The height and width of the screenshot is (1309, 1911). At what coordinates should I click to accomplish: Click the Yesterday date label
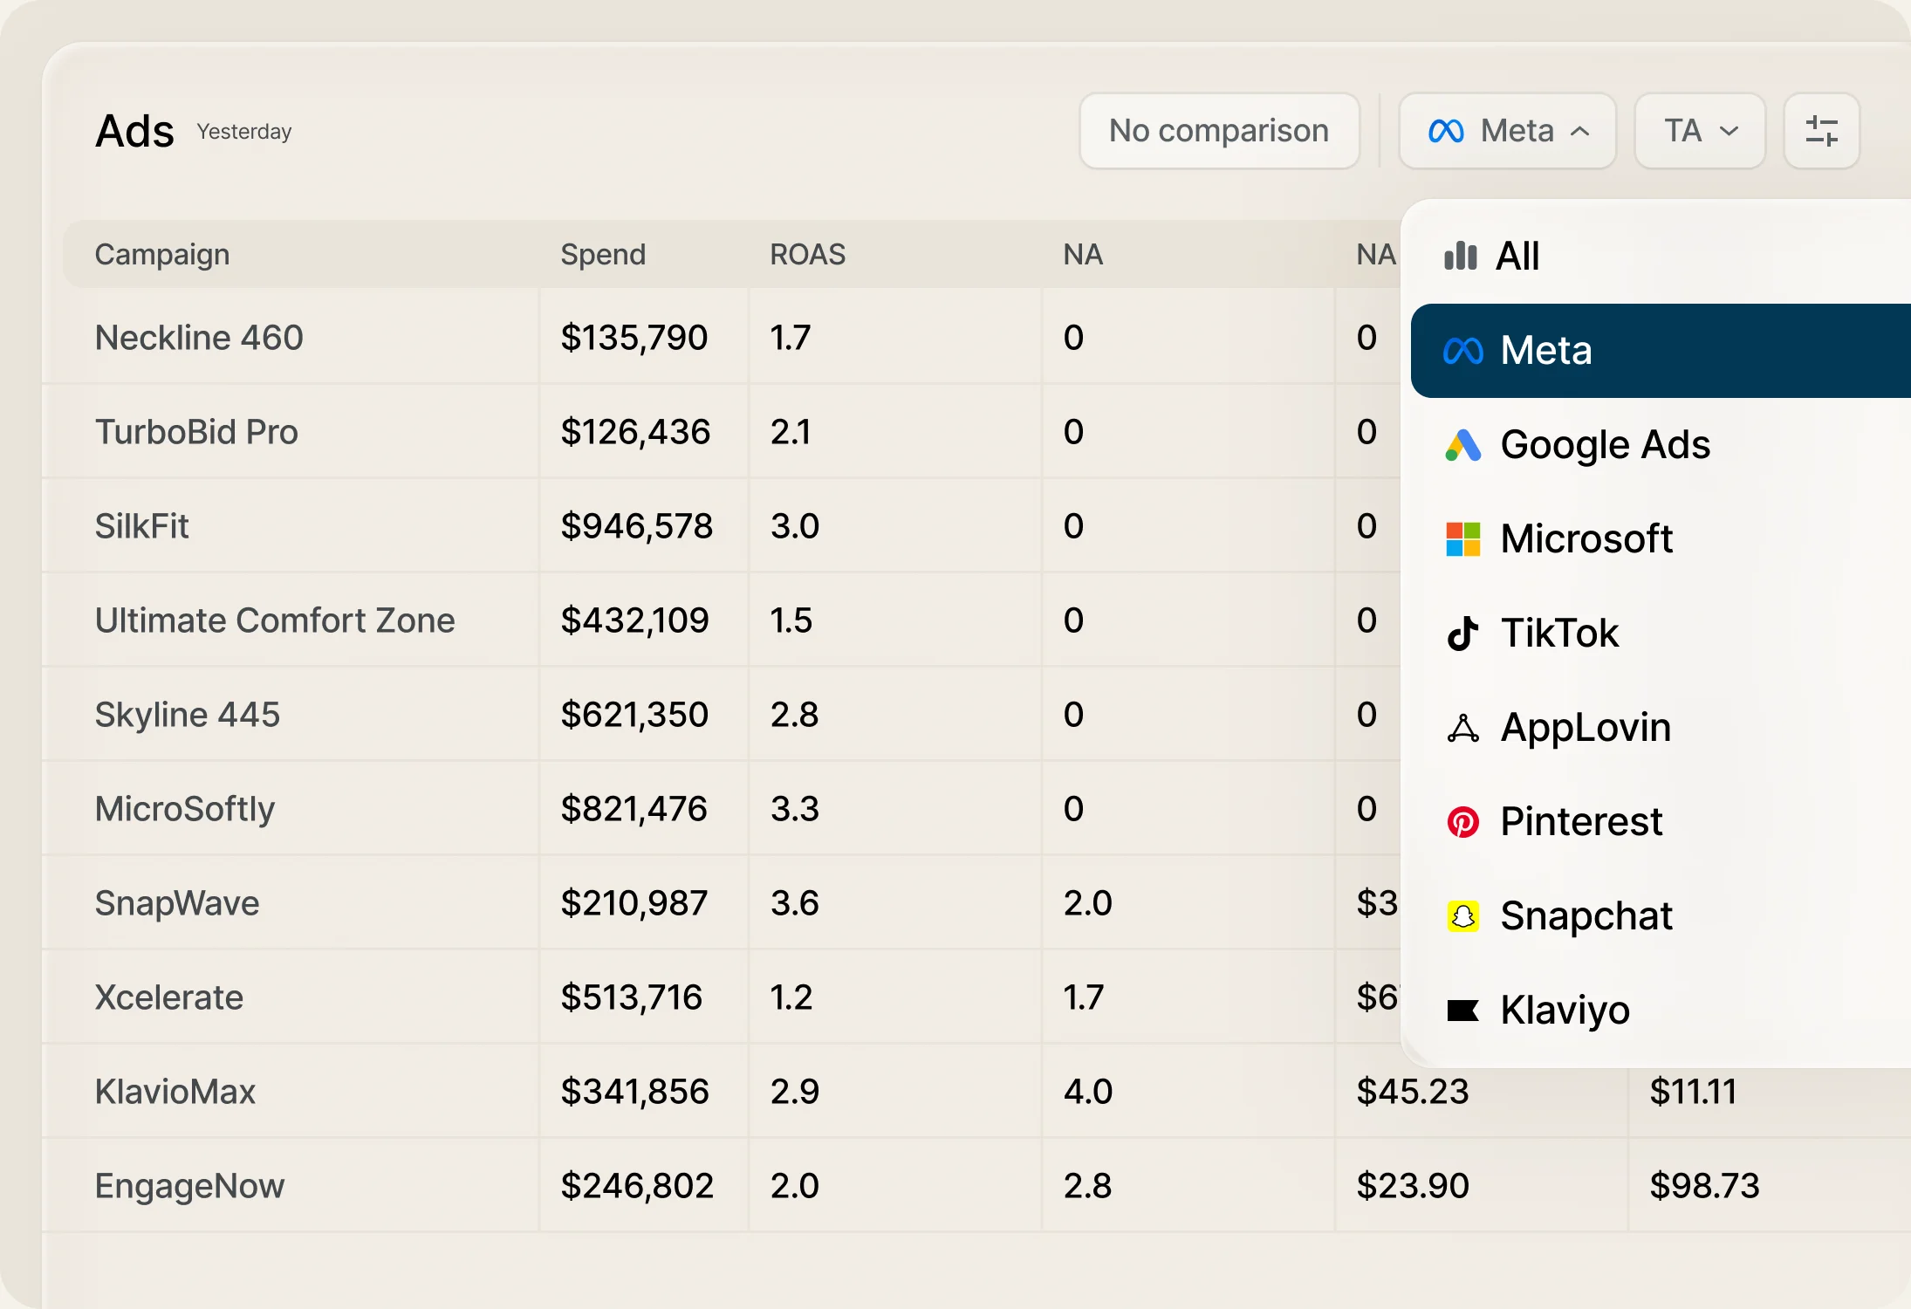point(244,132)
